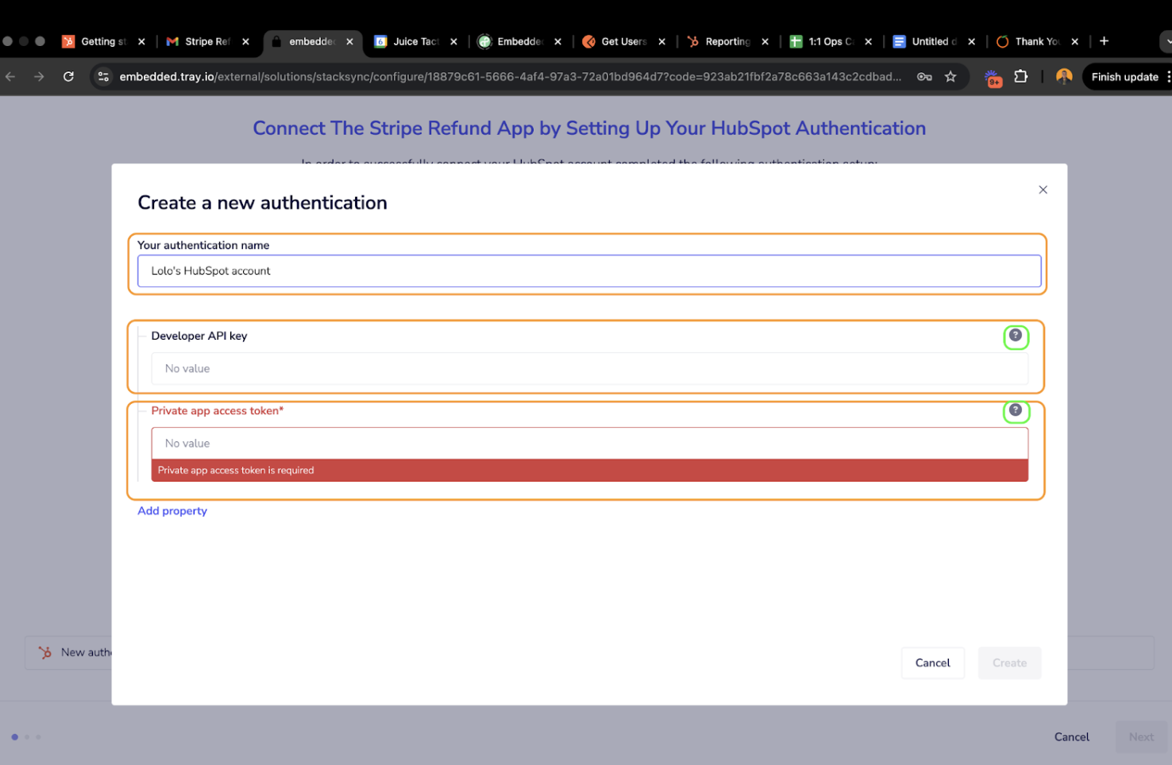Click the URL address bar
The width and height of the screenshot is (1172, 765).
[x=510, y=77]
